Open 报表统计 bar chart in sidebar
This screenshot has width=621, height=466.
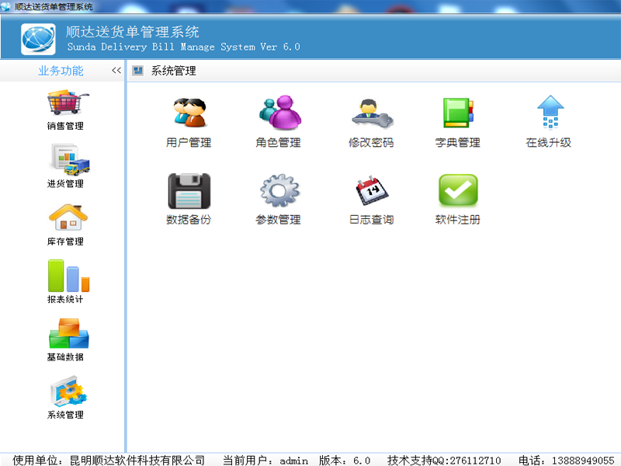(66, 276)
